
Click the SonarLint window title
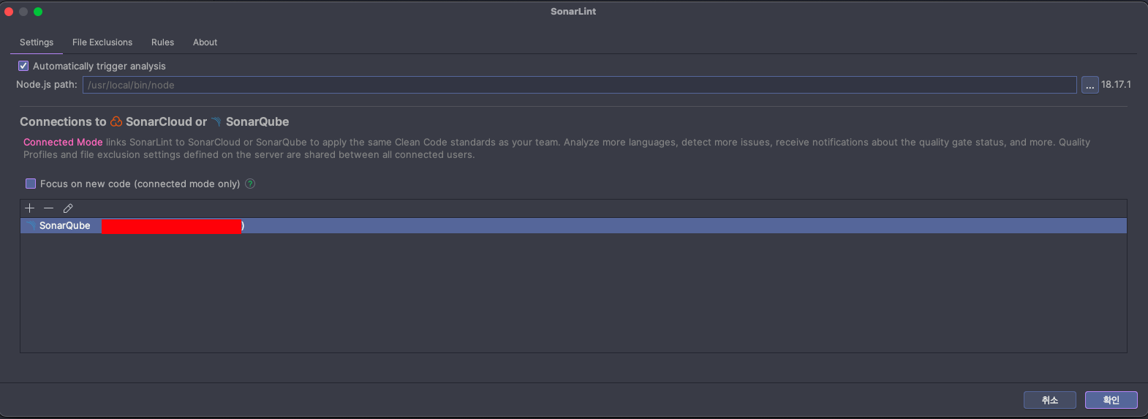pyautogui.click(x=573, y=12)
